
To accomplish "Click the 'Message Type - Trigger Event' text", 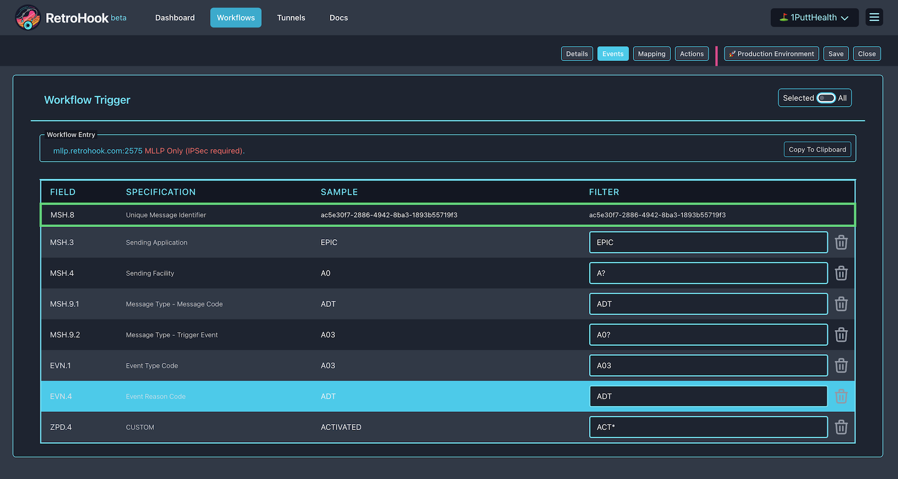I will tap(172, 335).
